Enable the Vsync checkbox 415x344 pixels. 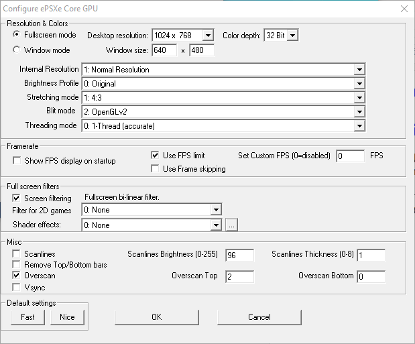(16, 287)
